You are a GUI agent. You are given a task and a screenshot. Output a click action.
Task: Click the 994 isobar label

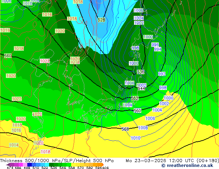click(x=158, y=49)
